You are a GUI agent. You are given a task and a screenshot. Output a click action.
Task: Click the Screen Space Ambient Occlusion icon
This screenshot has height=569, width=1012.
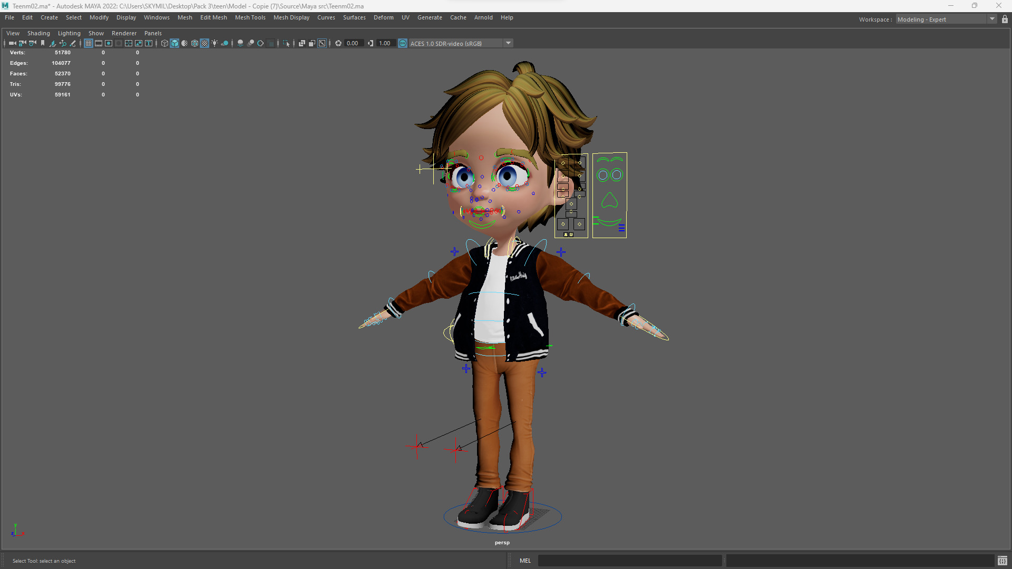point(240,43)
